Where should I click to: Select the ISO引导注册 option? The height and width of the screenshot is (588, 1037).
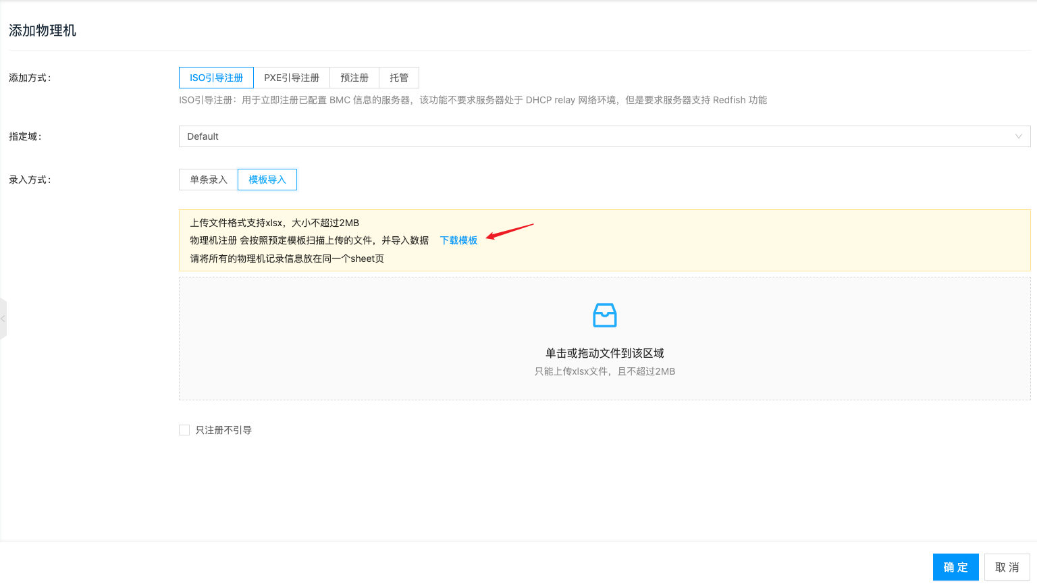click(x=216, y=78)
